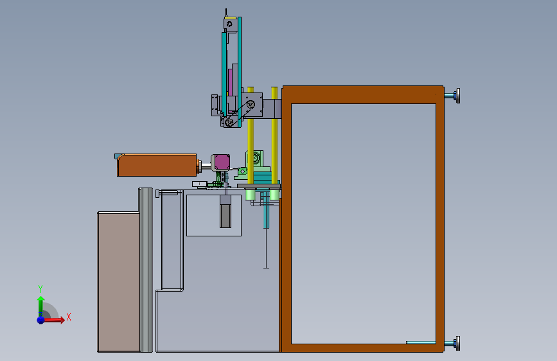Select the upper blue leveling foot on frame
This screenshot has height=361, width=557.
(452, 96)
